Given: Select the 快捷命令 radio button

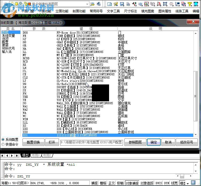Looking at the screenshot, I should 3,144.
